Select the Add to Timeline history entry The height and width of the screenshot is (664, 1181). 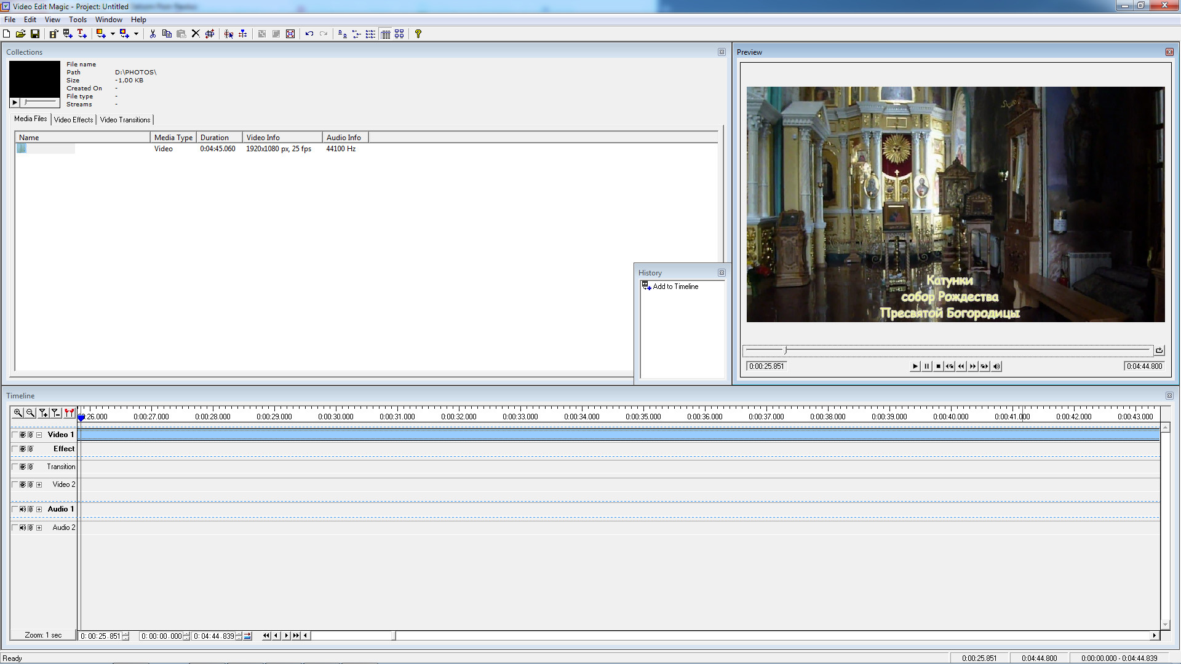[x=675, y=287]
